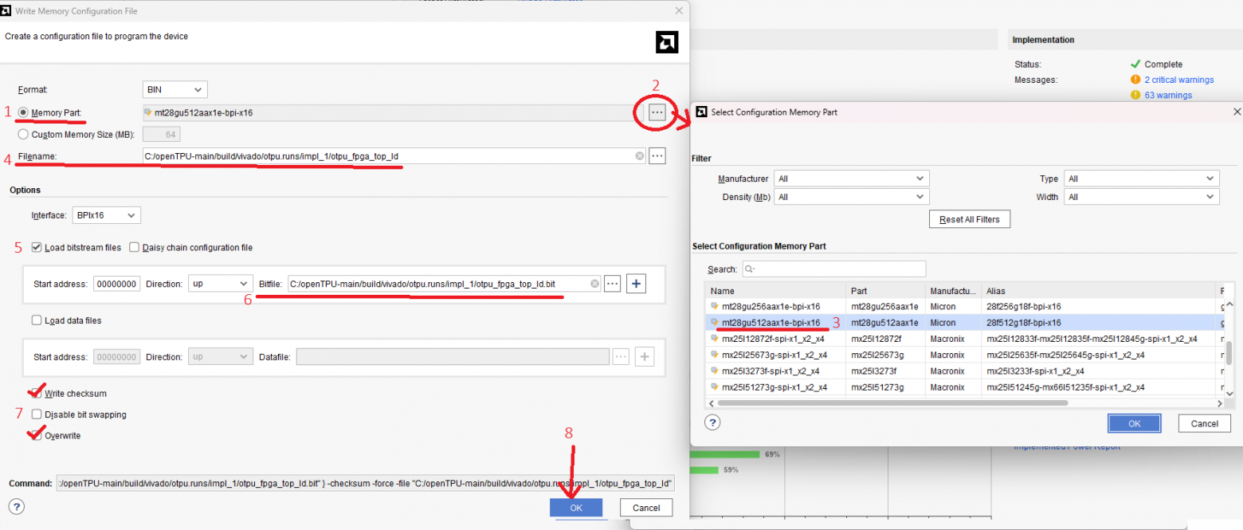Image resolution: width=1243 pixels, height=530 pixels.
Task: Open memory part browse button beside mt28gu512aax1e-bpi-x16
Action: point(657,112)
